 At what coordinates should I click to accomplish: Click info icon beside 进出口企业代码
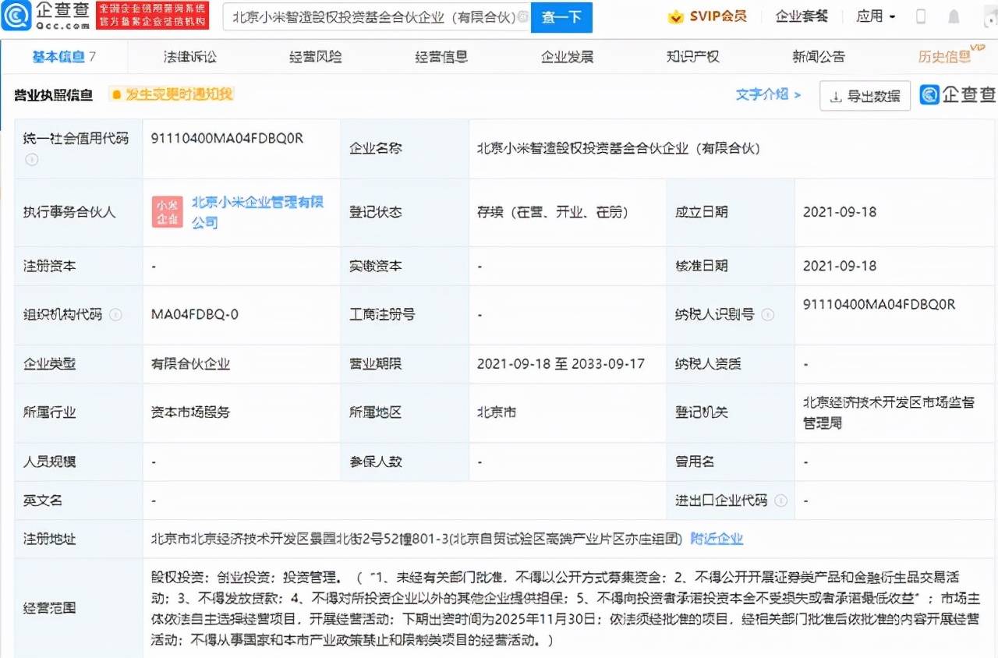tap(780, 501)
